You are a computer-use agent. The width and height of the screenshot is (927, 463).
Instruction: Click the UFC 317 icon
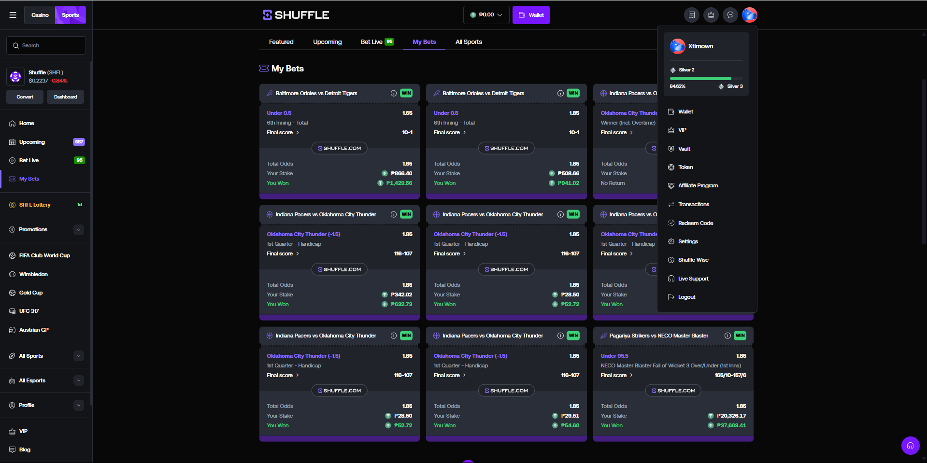pos(12,311)
